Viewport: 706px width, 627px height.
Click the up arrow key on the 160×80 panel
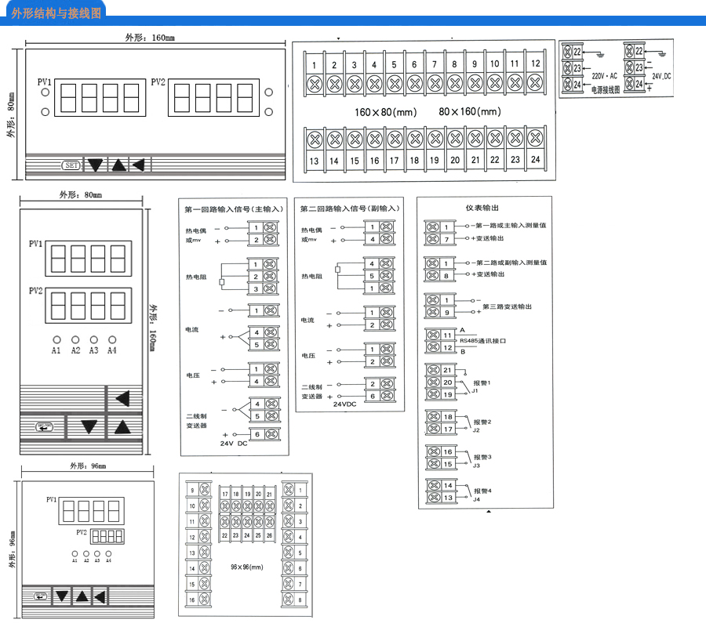point(118,165)
